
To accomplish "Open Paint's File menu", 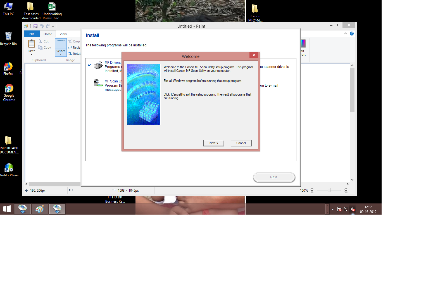I will [32, 34].
